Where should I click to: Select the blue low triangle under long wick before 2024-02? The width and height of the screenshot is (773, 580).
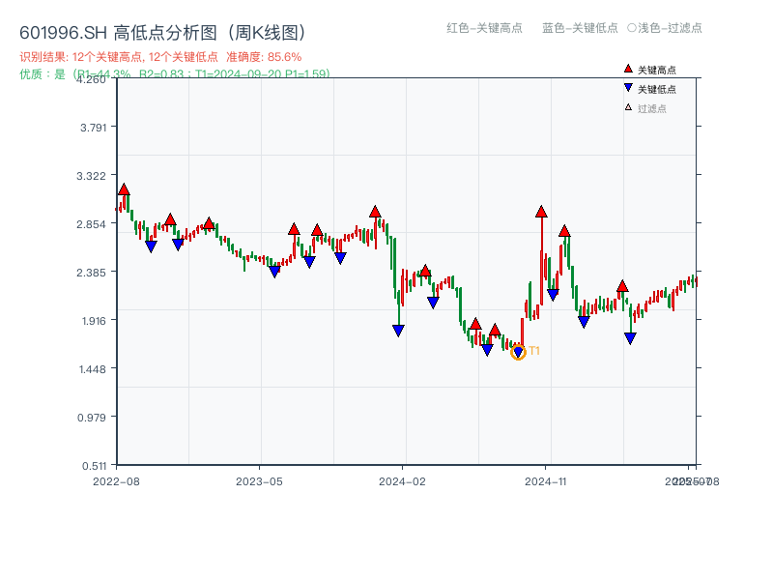[398, 331]
